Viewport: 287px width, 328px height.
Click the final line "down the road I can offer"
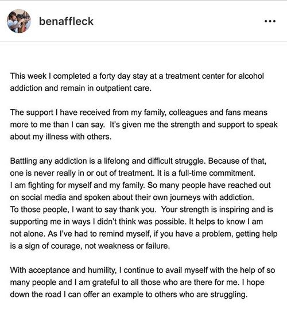129,295
